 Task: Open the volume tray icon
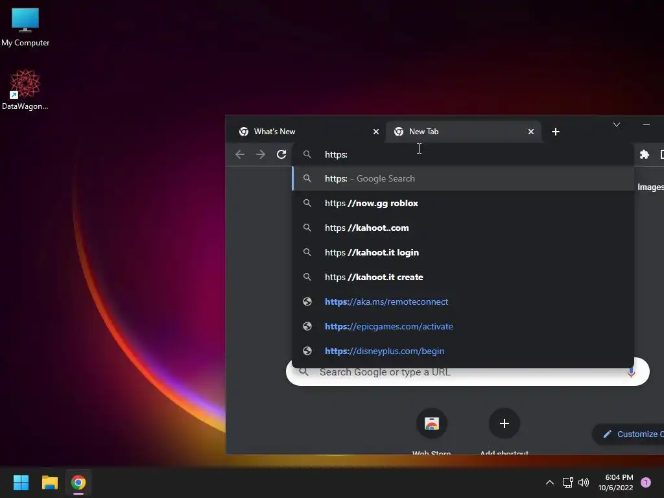[x=584, y=482]
